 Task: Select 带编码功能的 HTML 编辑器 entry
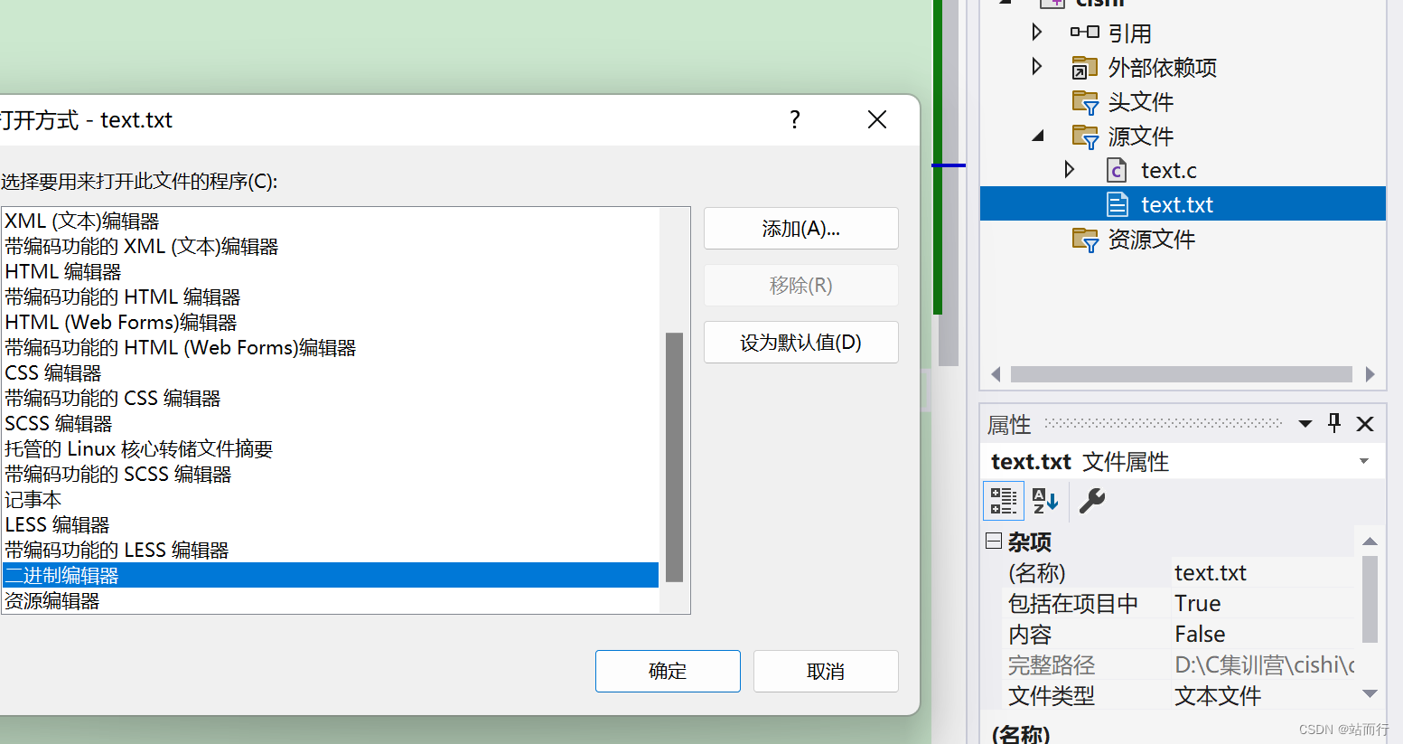331,297
